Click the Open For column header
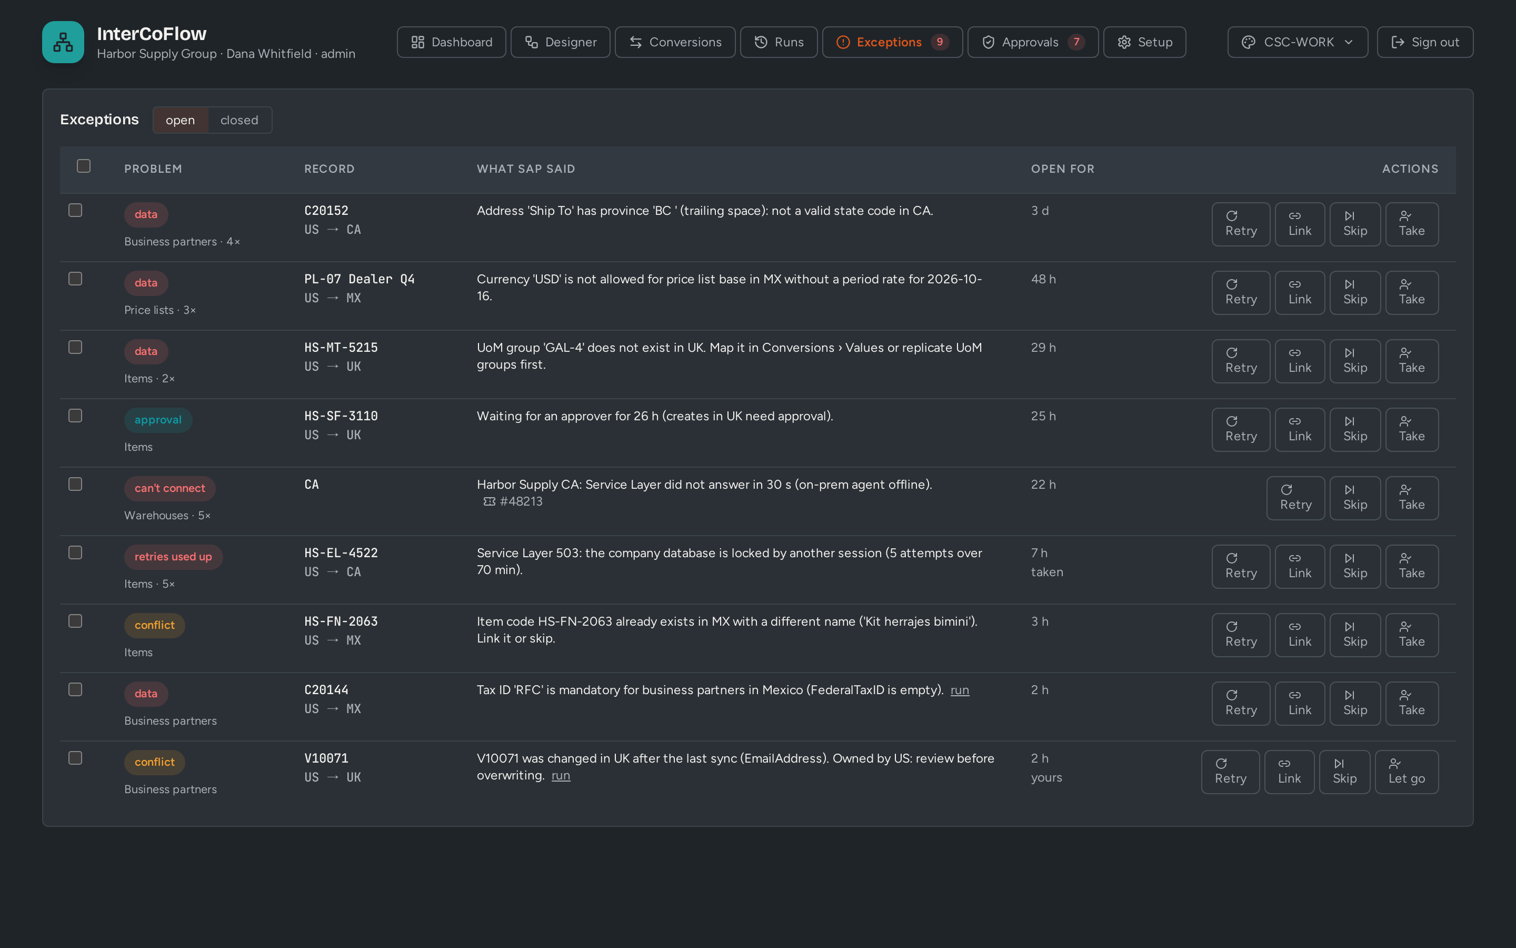This screenshot has height=948, width=1516. pos(1062,169)
